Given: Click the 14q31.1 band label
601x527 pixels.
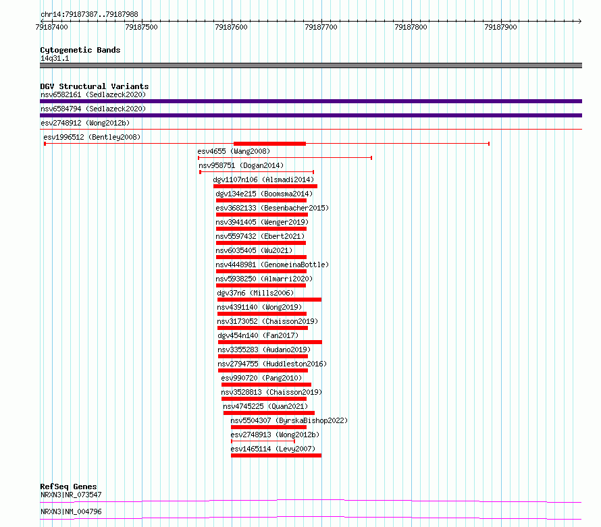Looking at the screenshot, I should coord(55,58).
